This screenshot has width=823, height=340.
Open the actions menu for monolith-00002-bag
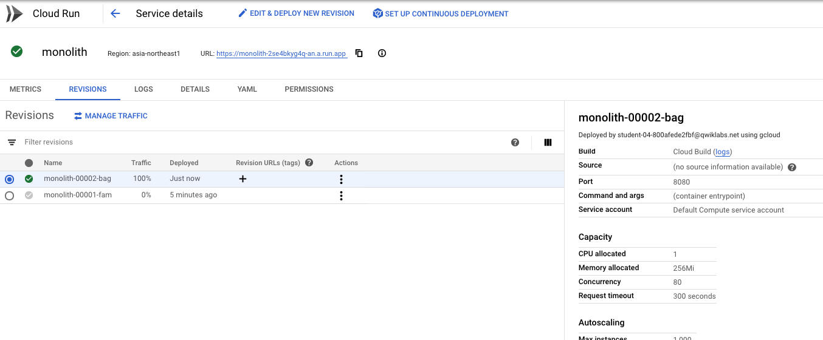click(341, 179)
